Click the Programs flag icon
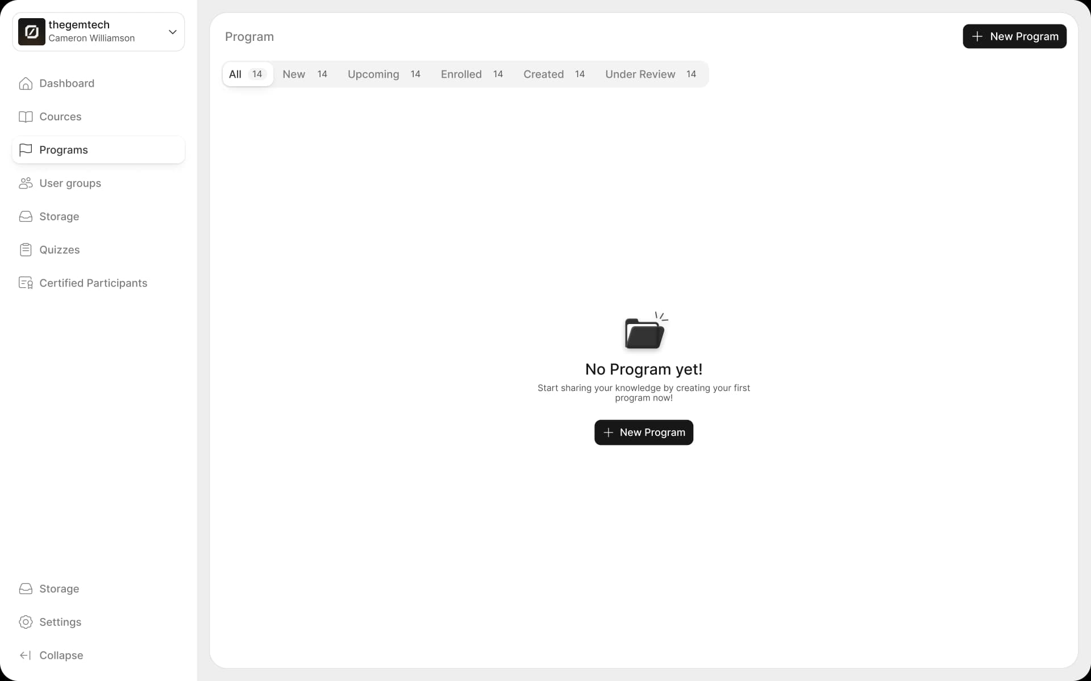This screenshot has height=681, width=1091. [26, 150]
